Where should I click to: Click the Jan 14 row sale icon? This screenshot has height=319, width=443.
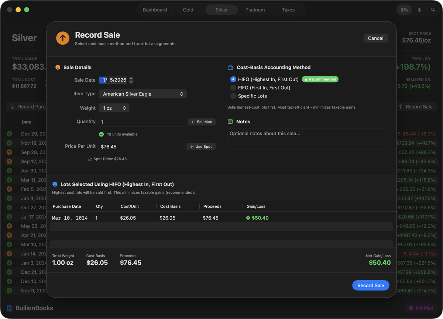[x=9, y=254]
